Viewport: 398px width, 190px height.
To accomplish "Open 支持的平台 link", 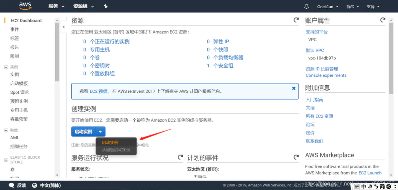I will tap(317, 32).
